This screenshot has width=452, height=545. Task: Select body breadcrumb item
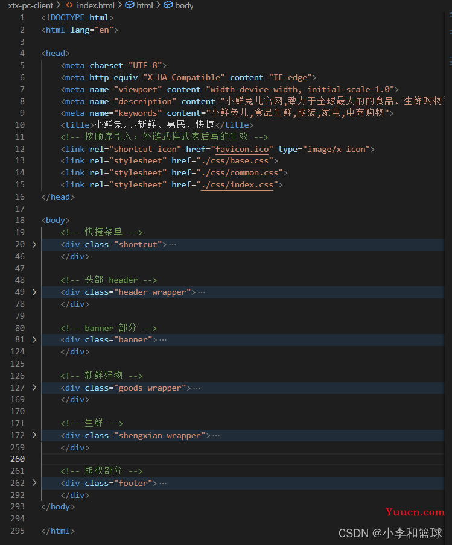coord(184,5)
